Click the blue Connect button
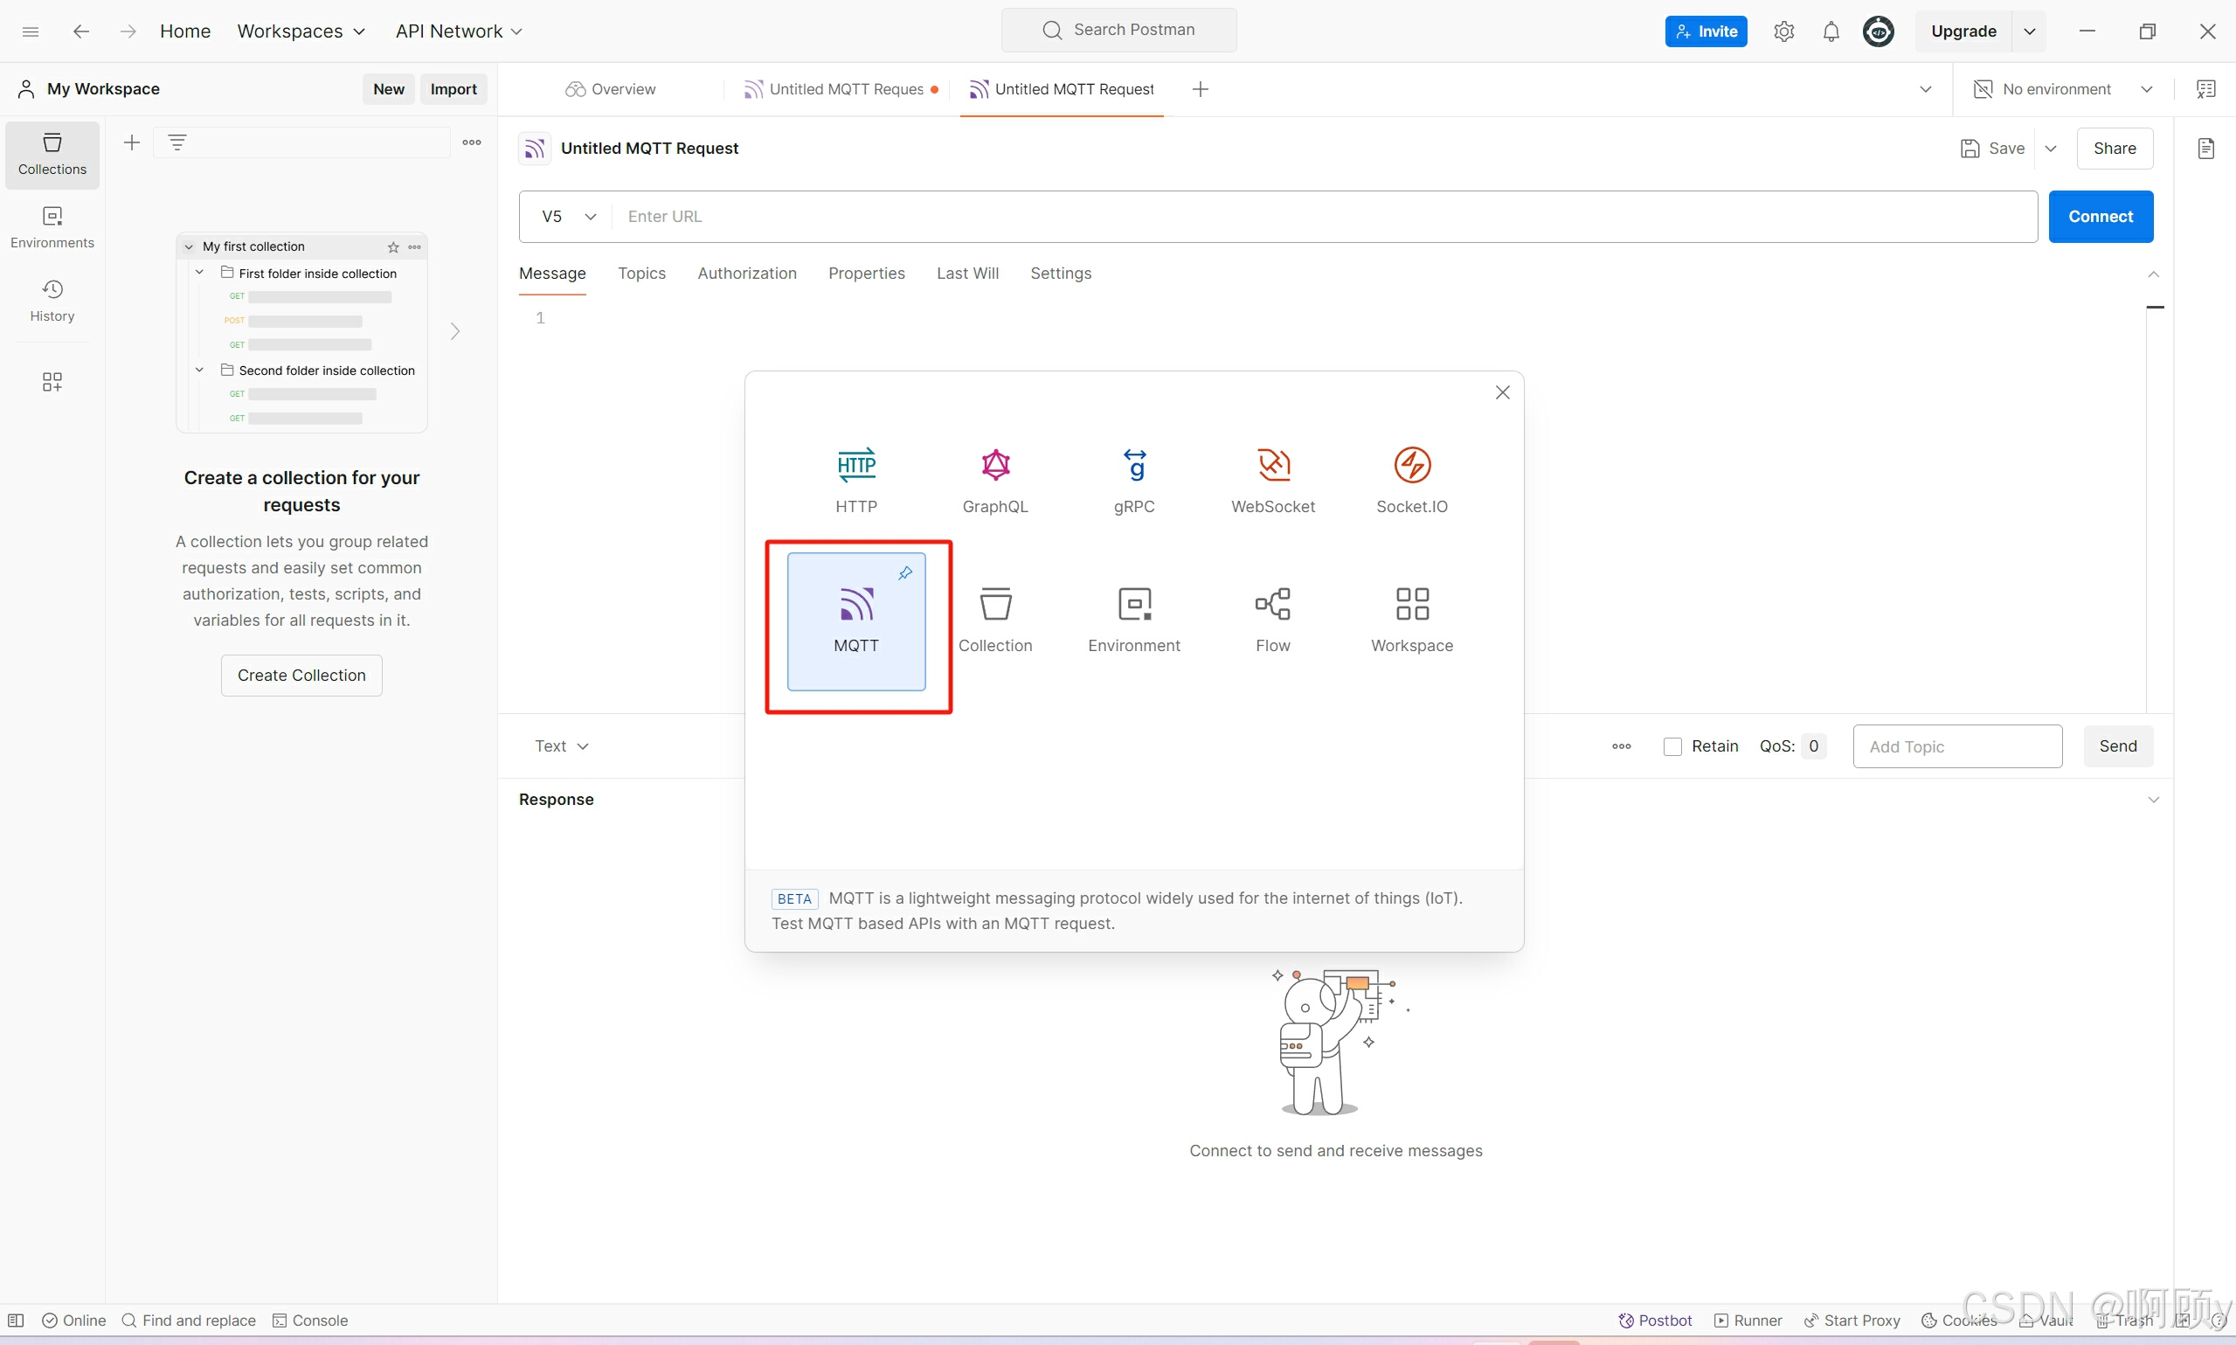Screen dimensions: 2236x1345 2099,217
